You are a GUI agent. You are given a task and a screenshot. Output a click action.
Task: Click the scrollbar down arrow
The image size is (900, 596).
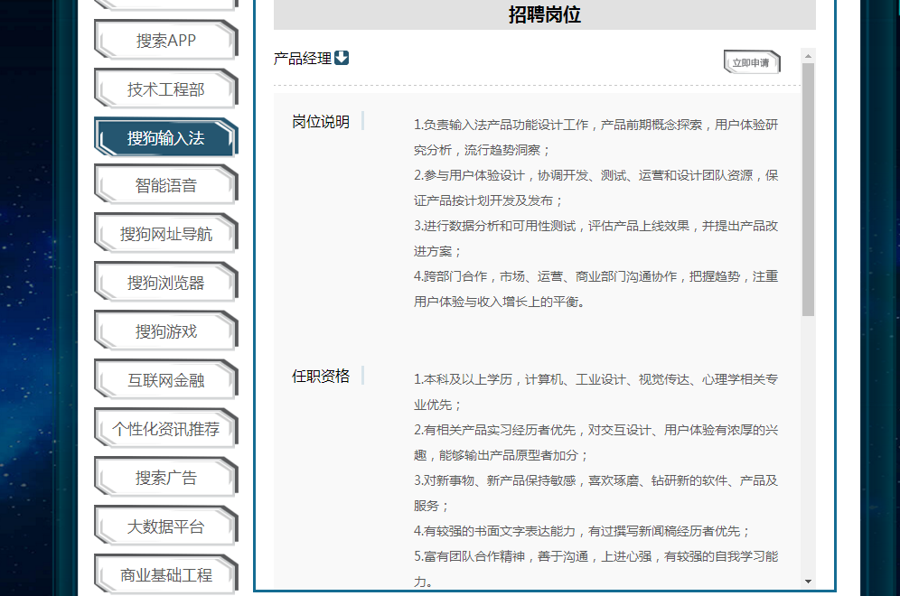pyautogui.click(x=808, y=581)
